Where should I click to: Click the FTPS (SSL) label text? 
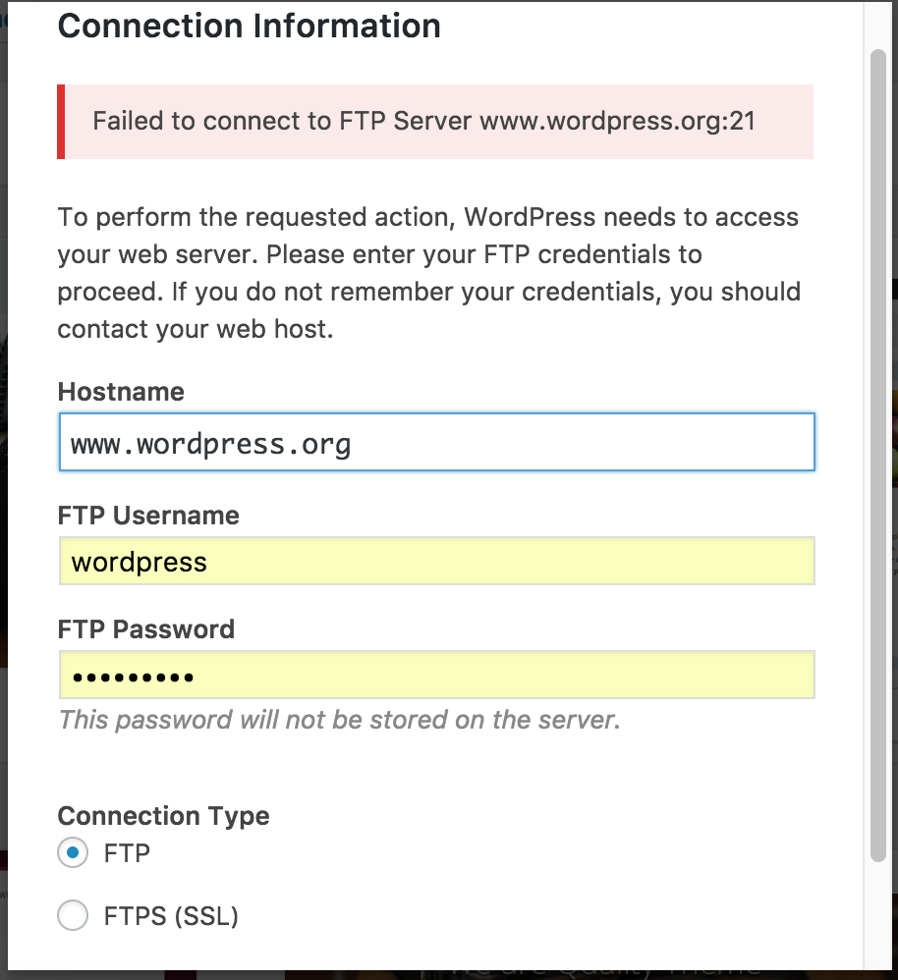171,916
